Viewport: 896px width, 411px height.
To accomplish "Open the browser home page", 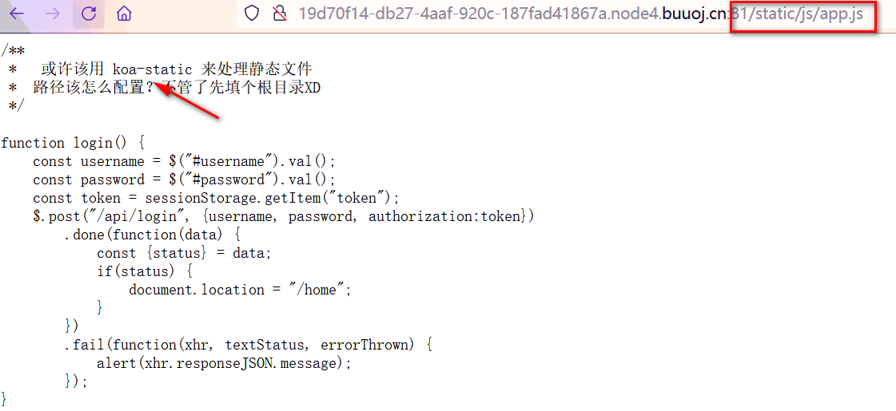I will coord(123,14).
